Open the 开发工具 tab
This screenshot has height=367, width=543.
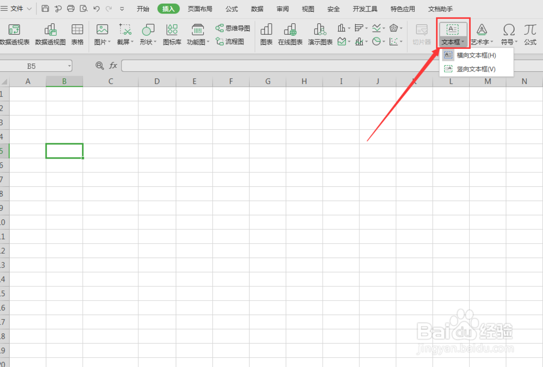point(365,9)
